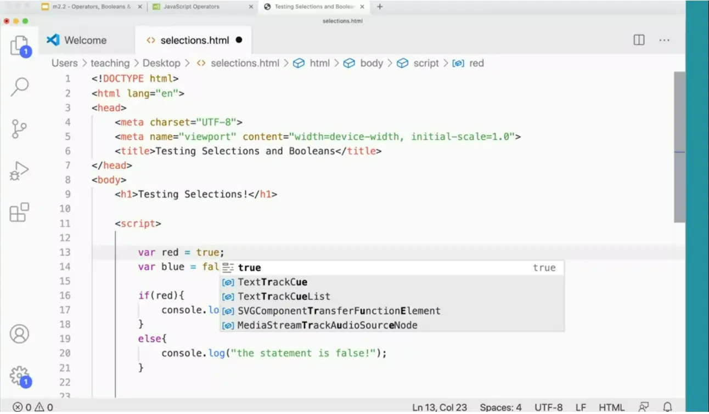Open the Manage gear icon
The height and width of the screenshot is (414, 709).
[20, 376]
